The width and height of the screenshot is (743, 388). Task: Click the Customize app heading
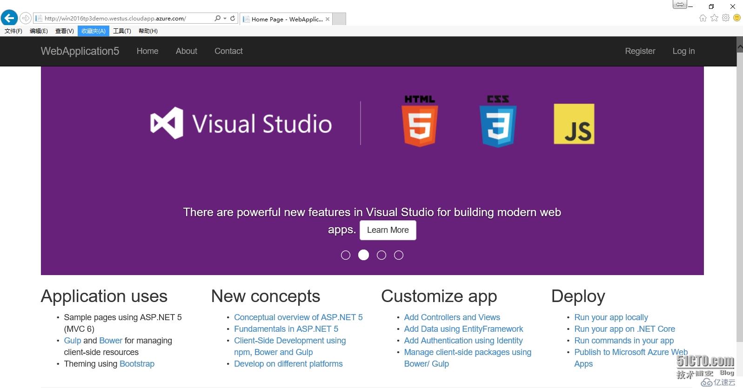(439, 296)
